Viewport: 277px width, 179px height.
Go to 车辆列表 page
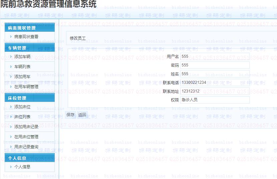click(x=22, y=66)
